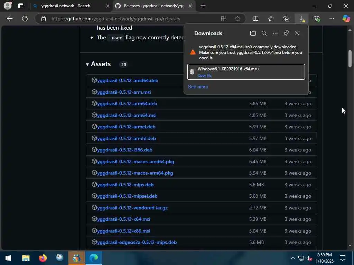Switch to the yggdrasil network Search tab
The height and width of the screenshot is (265, 354).
(x=66, y=6)
